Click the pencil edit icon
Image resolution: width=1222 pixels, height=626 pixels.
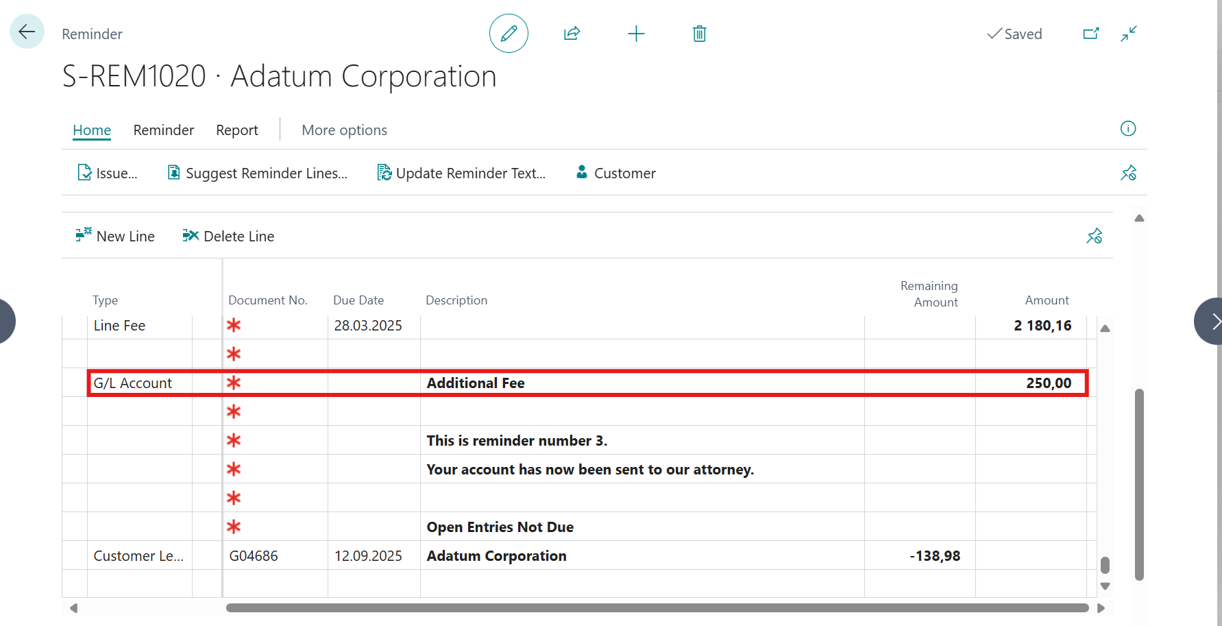[509, 34]
